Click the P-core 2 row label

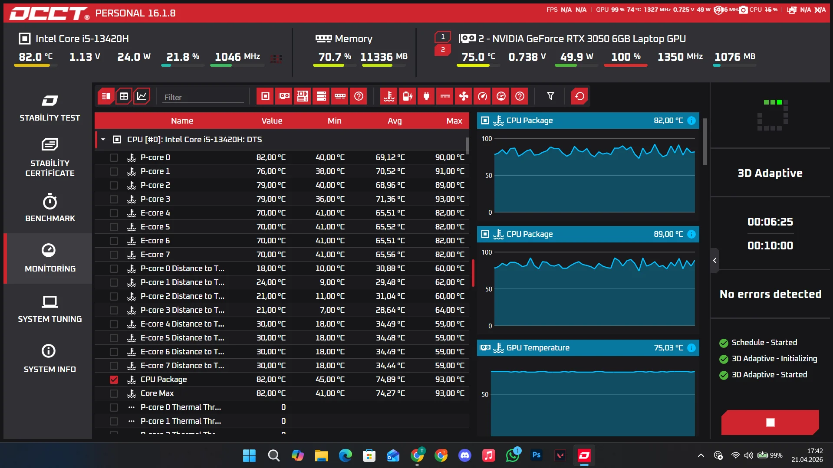point(155,185)
